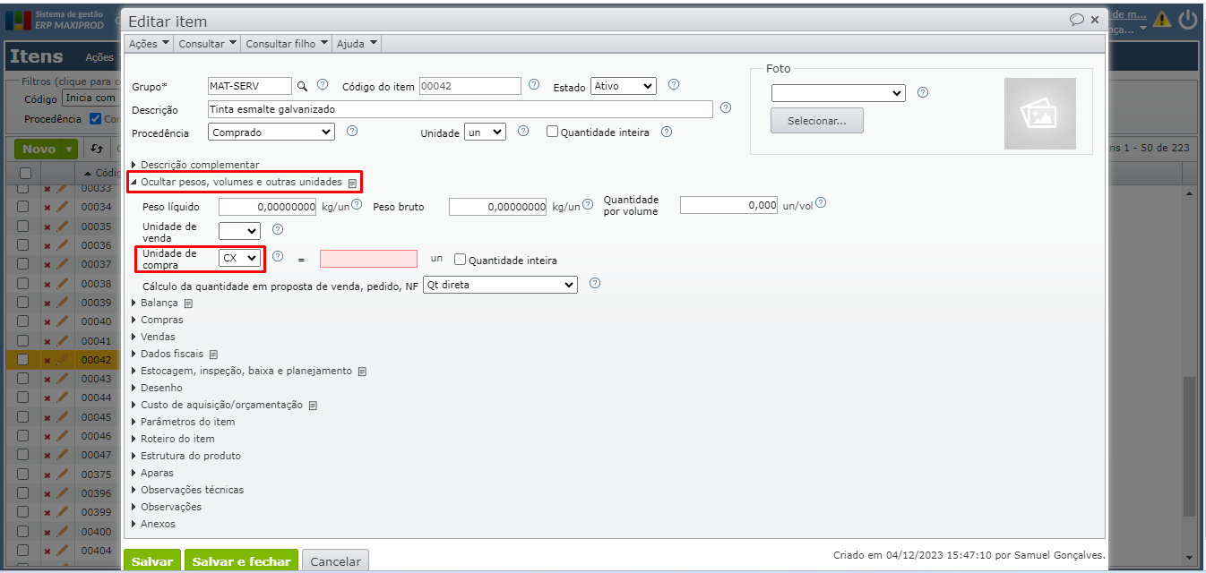This screenshot has height=573, width=1206.
Task: Open help icon beside top Quantidade inteira
Action: click(667, 132)
